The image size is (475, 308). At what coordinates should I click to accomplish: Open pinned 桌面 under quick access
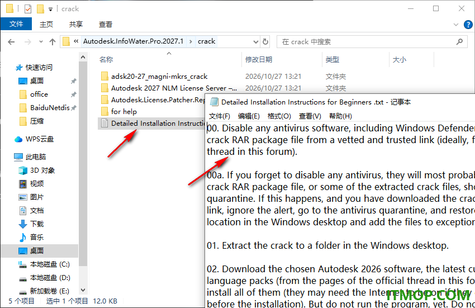tap(37, 81)
